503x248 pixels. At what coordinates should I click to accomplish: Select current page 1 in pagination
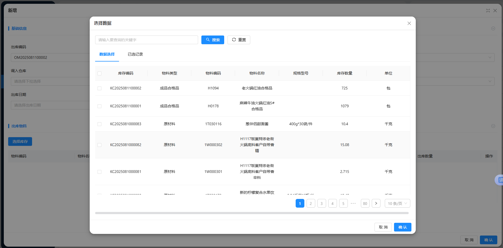click(300, 203)
